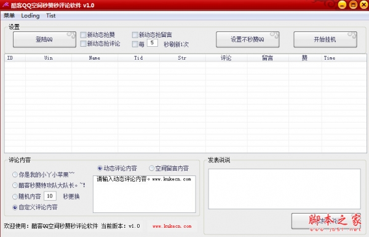Image resolution: width=369 pixels, height=237 pixels.
Task: Open the 菜单 menu
Action: coord(9,15)
